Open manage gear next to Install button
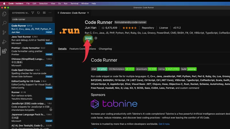 click(x=96, y=38)
